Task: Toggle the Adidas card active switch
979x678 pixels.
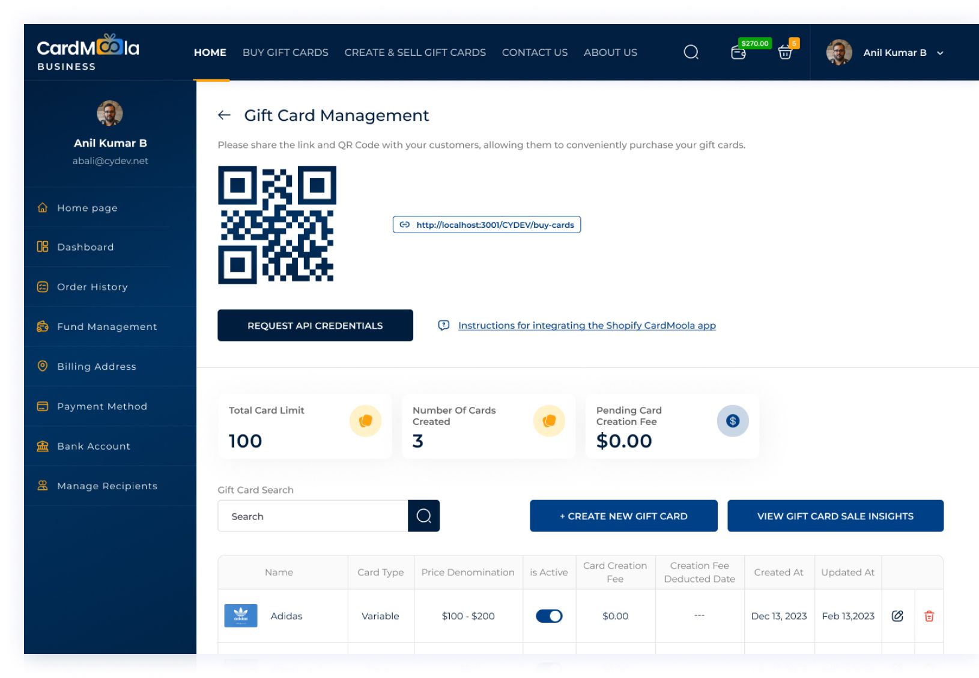Action: pyautogui.click(x=549, y=616)
